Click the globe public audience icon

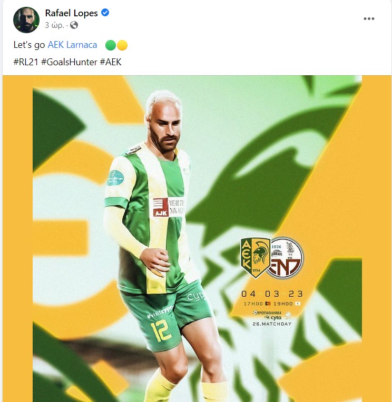tap(74, 25)
